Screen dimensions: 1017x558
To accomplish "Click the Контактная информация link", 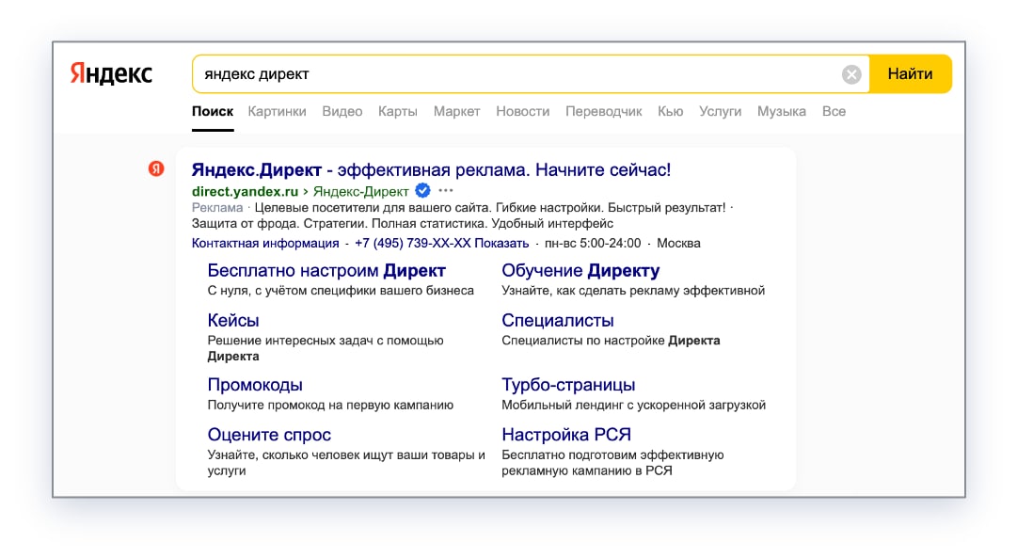I will [x=265, y=243].
